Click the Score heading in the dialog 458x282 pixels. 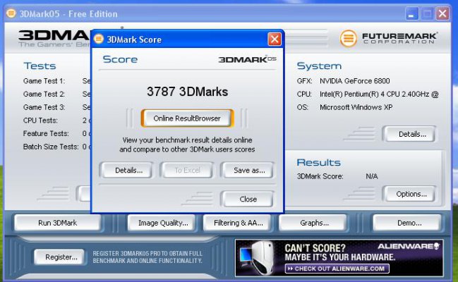pos(120,59)
